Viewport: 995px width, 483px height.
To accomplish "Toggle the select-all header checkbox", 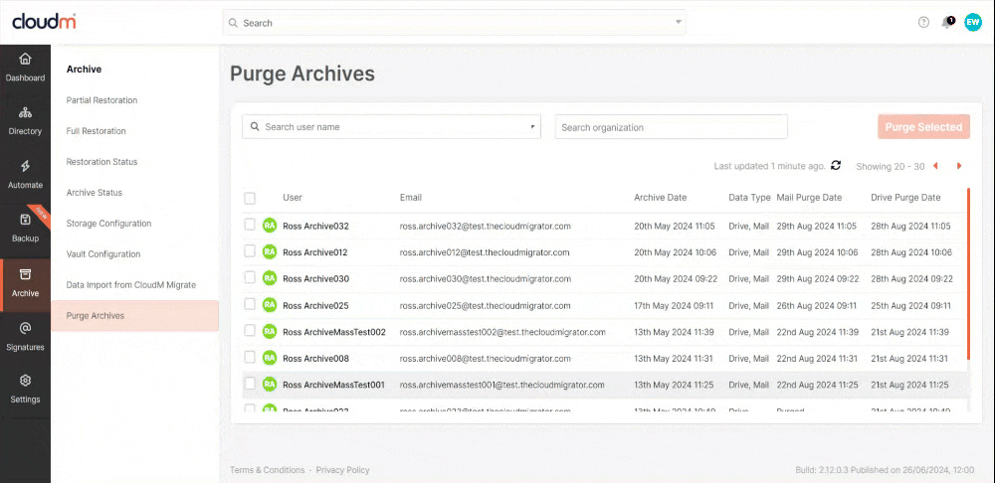I will point(250,199).
